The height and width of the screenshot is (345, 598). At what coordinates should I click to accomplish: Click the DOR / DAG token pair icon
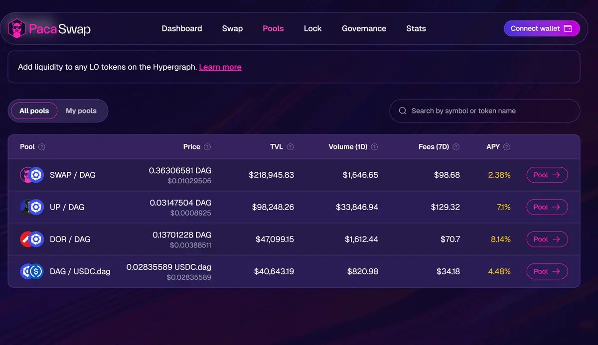click(32, 239)
